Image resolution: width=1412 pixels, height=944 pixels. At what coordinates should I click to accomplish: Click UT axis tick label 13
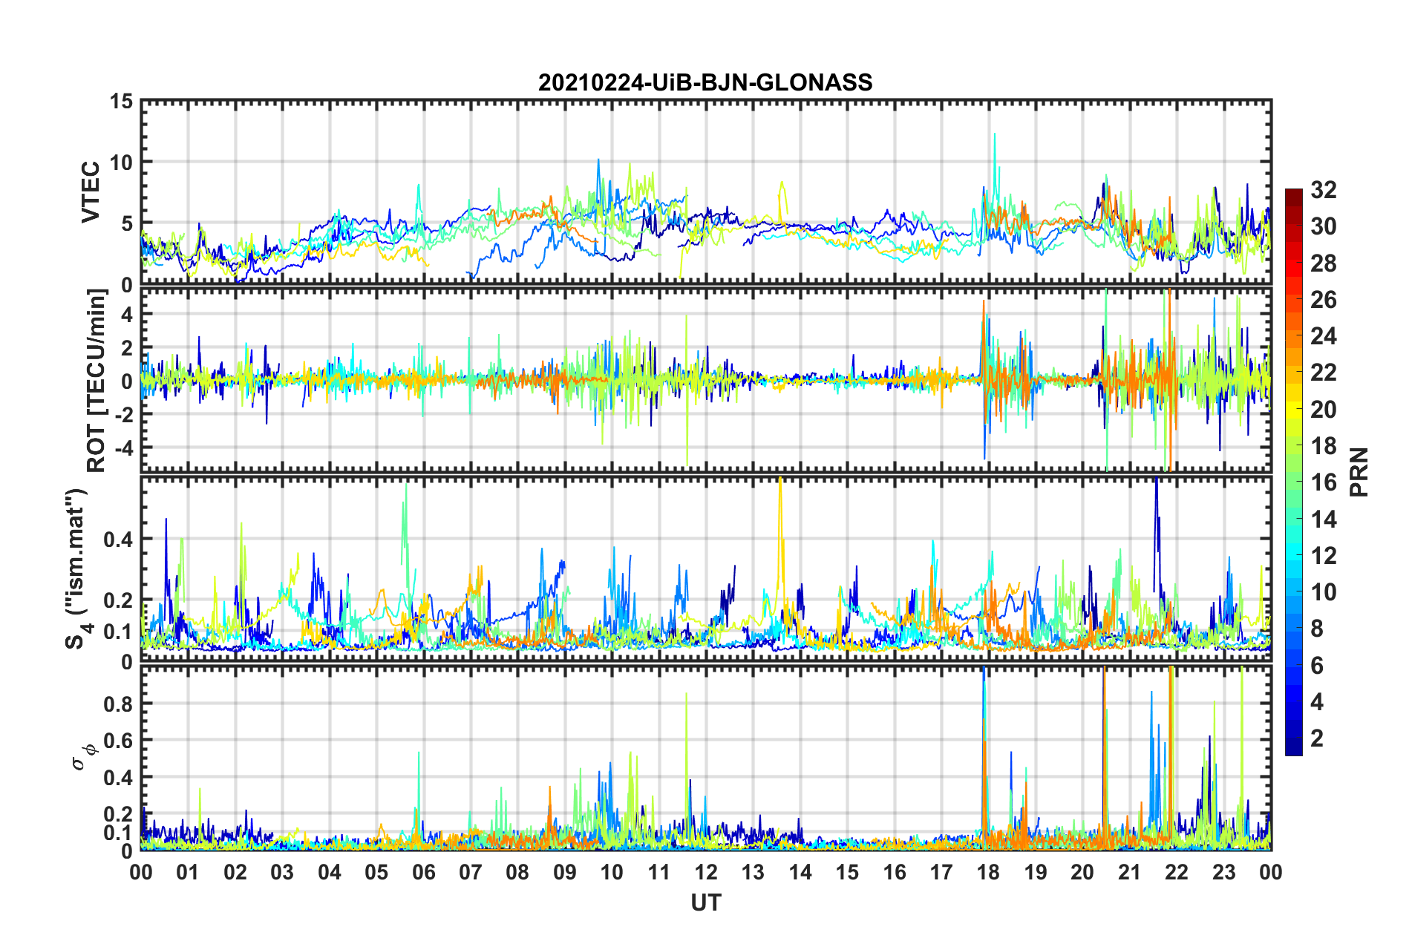(754, 872)
